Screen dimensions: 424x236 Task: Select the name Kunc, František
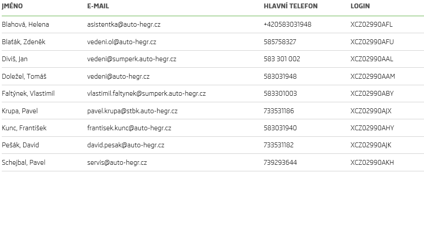[24, 128]
